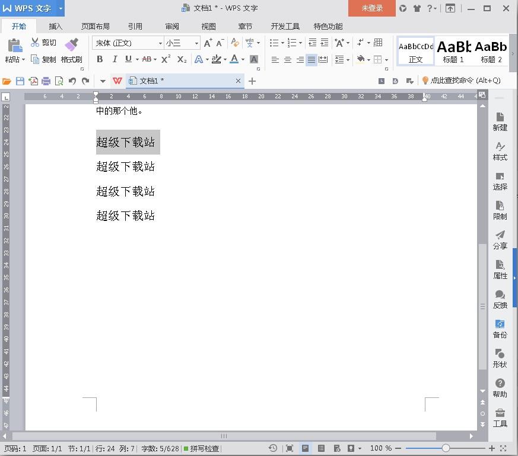The height and width of the screenshot is (456, 518).
Task: Switch to the 插入 ribbon tab
Action: tap(55, 26)
